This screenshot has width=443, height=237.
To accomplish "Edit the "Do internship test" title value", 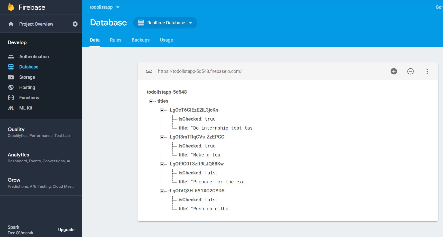I will [x=222, y=128].
